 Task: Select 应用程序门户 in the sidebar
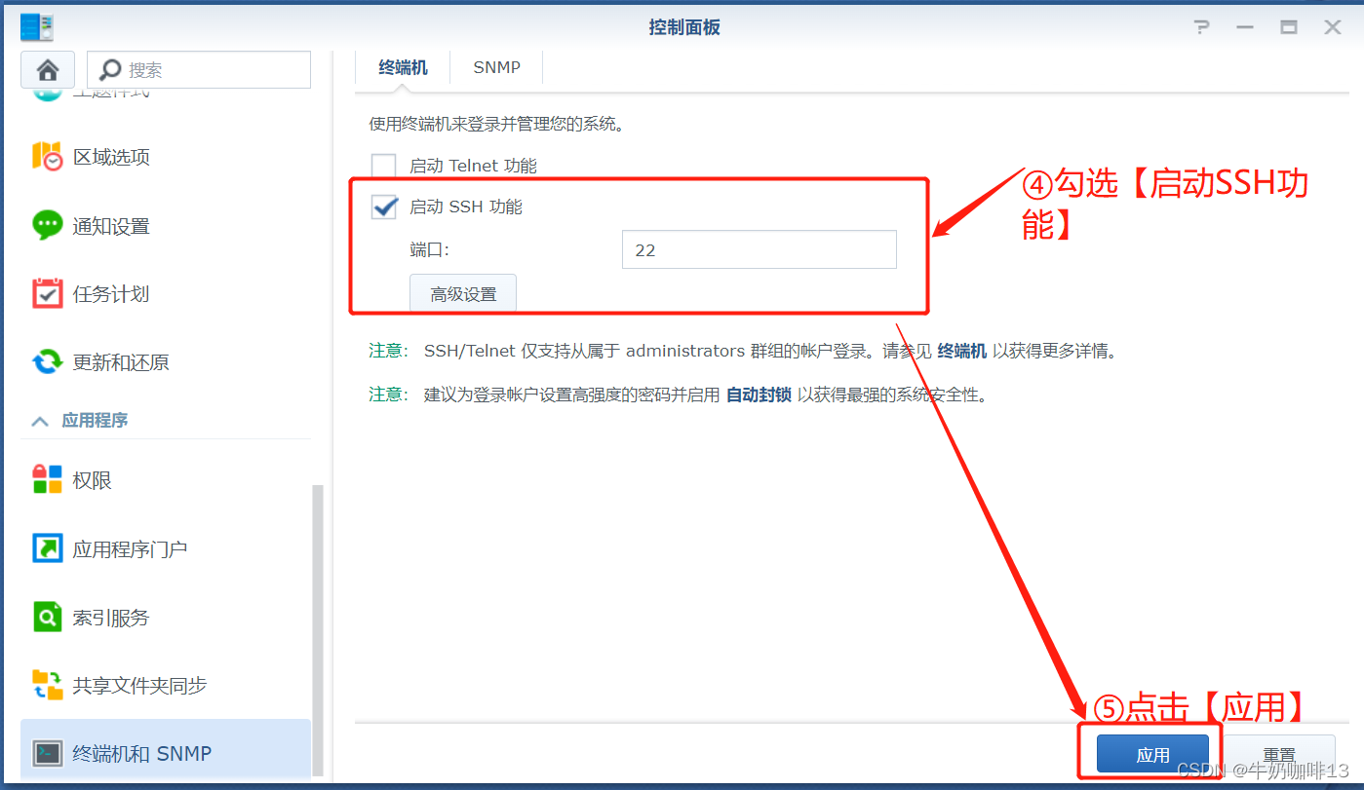click(x=166, y=549)
